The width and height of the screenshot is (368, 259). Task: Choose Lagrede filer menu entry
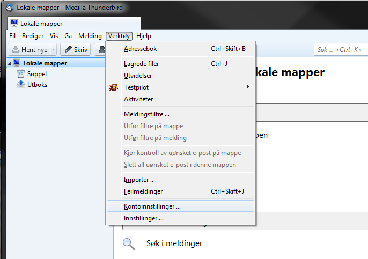[x=180, y=64]
